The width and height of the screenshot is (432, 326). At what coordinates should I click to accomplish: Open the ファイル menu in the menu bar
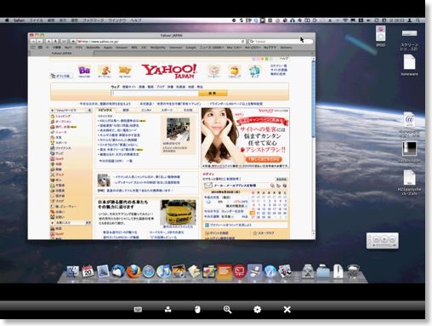point(37,20)
